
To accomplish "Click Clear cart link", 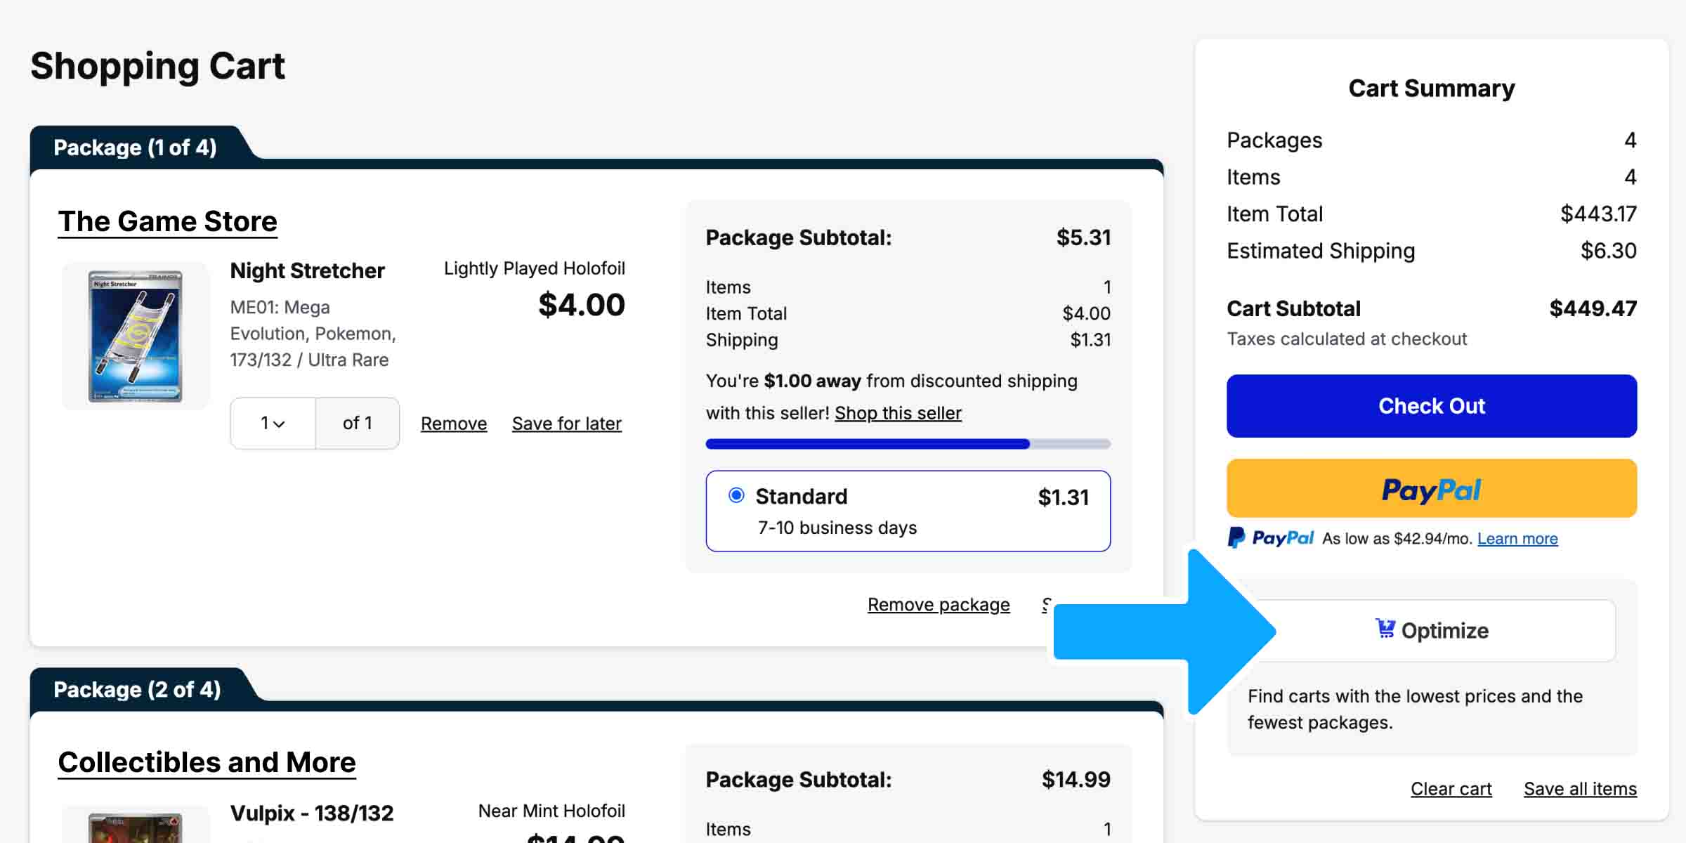I will click(1451, 789).
